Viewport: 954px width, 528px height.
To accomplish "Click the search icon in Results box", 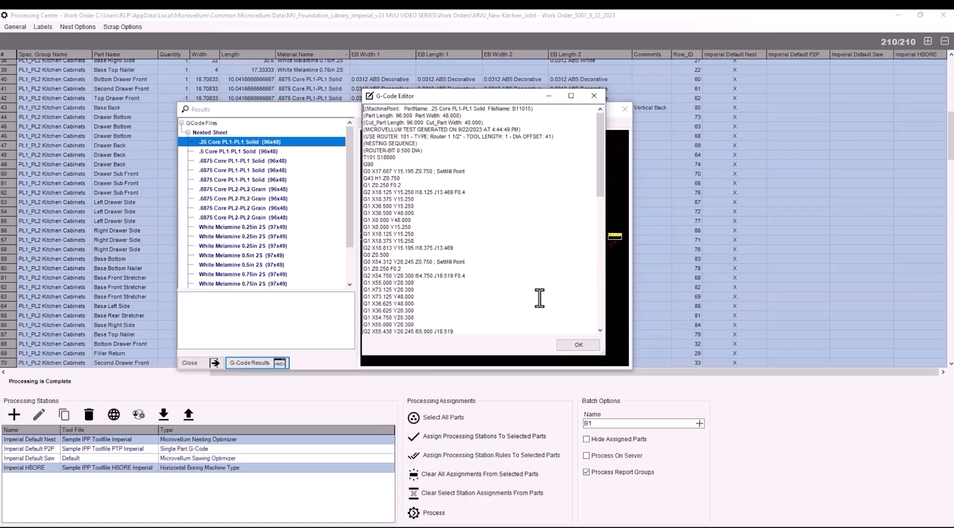I will point(185,109).
